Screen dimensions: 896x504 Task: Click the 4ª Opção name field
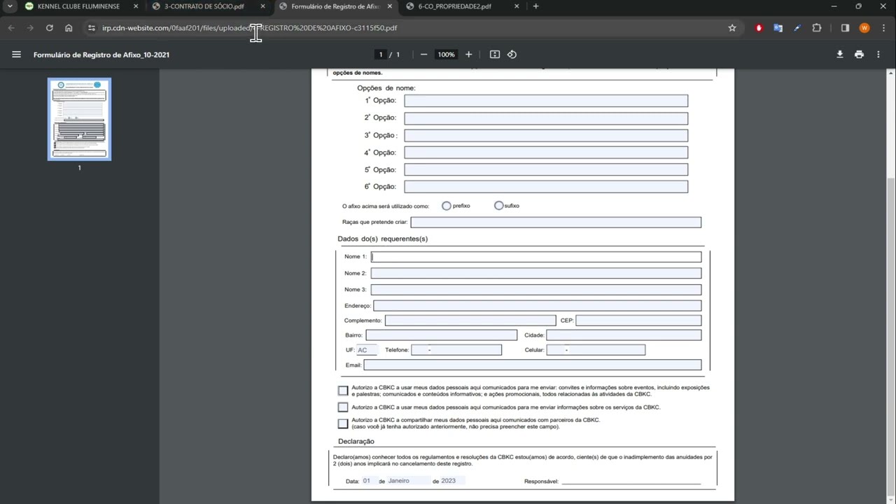tap(546, 153)
